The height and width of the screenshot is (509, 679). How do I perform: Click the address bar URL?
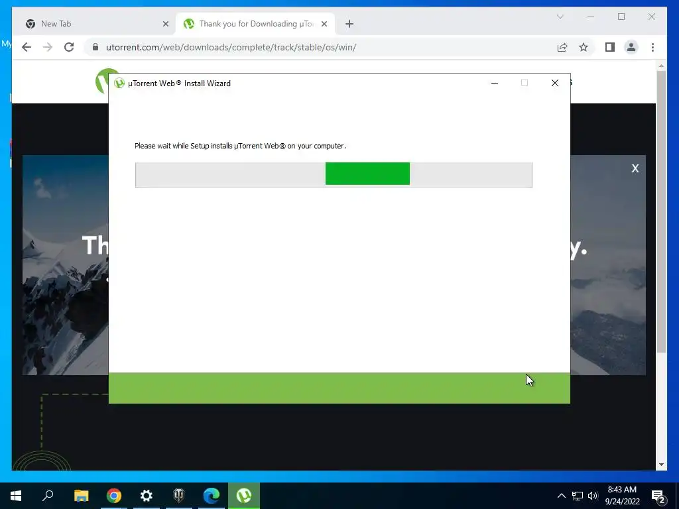coord(231,47)
